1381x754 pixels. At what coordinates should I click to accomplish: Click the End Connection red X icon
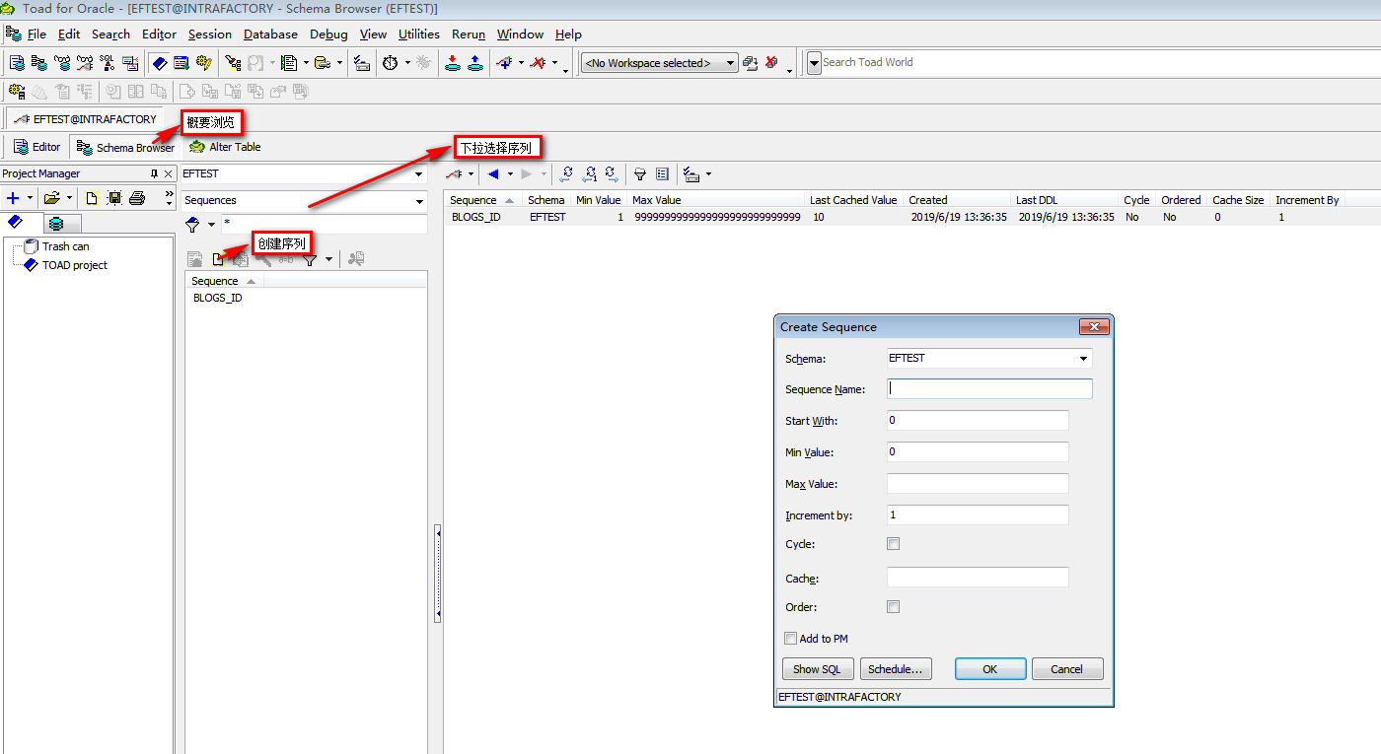[538, 63]
